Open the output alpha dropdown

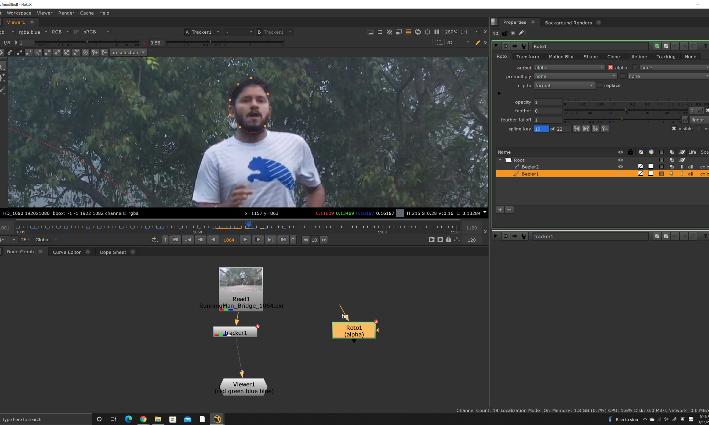click(569, 68)
